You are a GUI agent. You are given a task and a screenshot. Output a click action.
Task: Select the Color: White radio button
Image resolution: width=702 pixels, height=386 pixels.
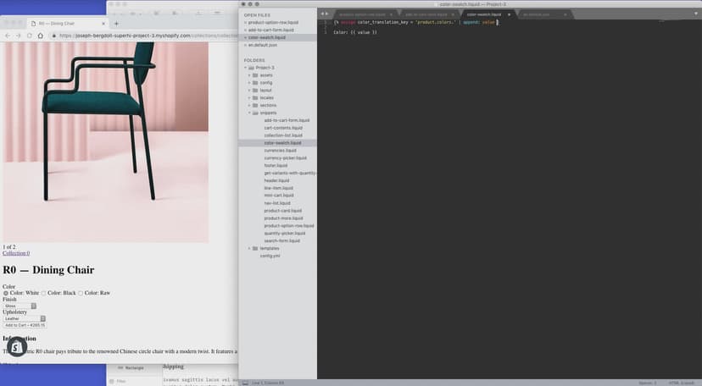(x=6, y=293)
